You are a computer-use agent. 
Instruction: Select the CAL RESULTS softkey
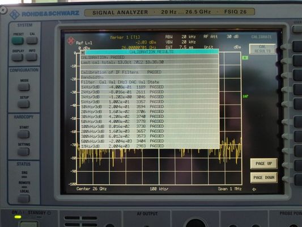click(262, 49)
